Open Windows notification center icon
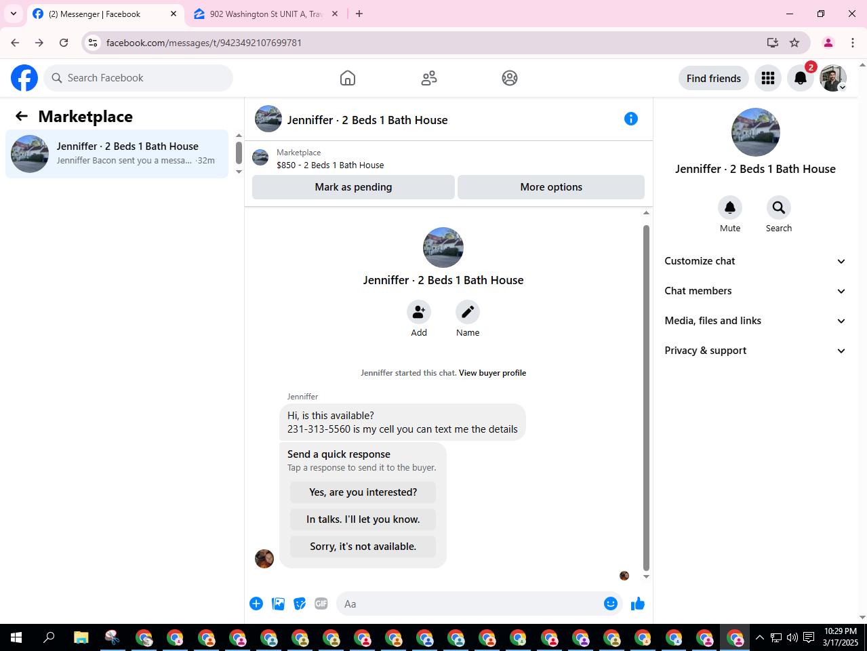The height and width of the screenshot is (651, 867). point(809,637)
